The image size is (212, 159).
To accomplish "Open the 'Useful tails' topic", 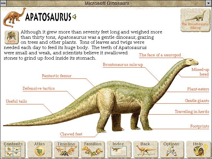I will pyautogui.click(x=16, y=101).
